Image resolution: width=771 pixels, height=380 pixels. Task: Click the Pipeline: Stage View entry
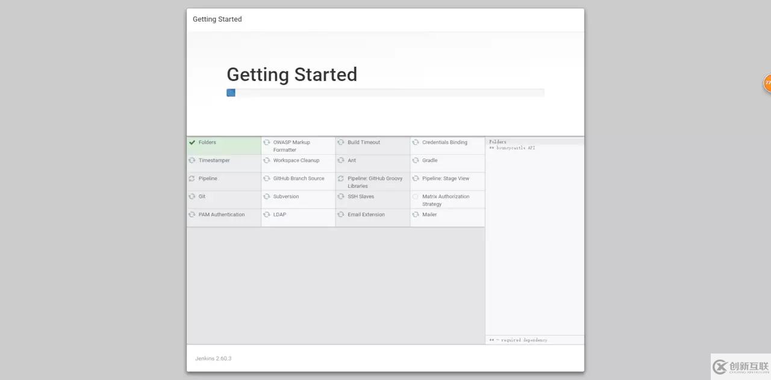click(446, 179)
